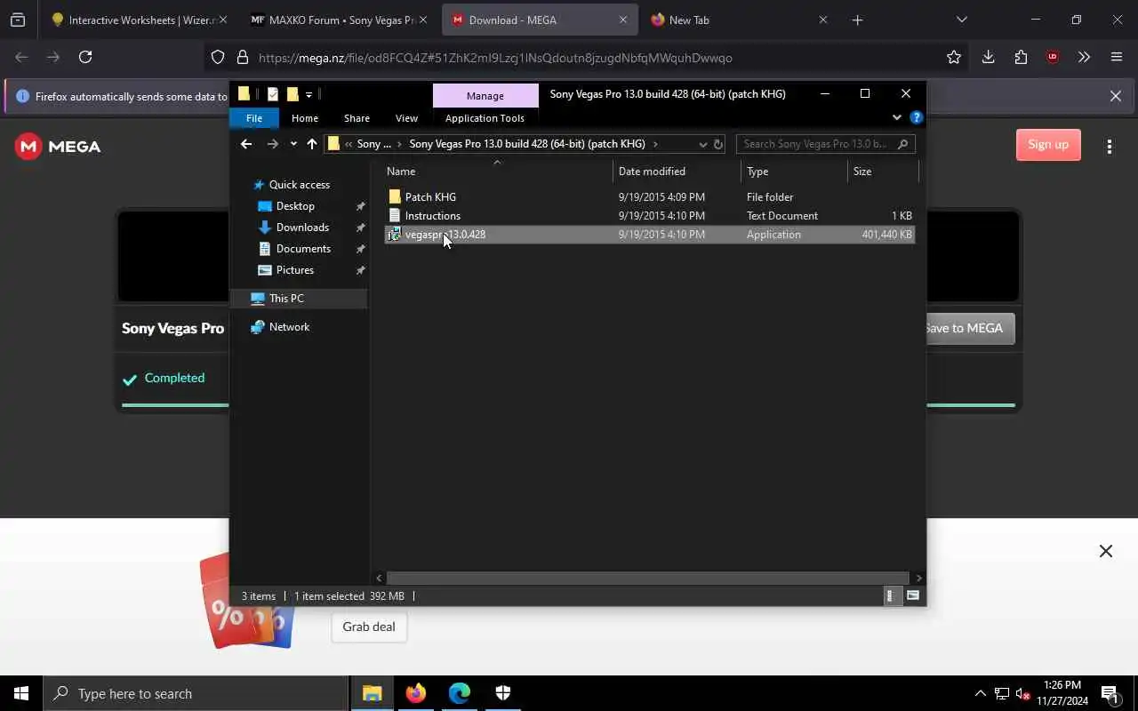Expand the Explorer ribbon chevron
1138x711 pixels.
(896, 117)
